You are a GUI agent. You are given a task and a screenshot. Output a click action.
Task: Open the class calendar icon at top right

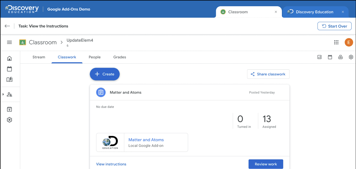(330, 57)
